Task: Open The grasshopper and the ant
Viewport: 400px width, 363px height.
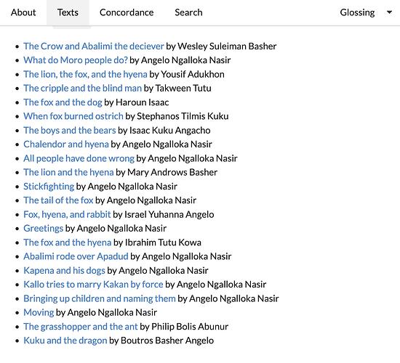Action: pos(81,326)
